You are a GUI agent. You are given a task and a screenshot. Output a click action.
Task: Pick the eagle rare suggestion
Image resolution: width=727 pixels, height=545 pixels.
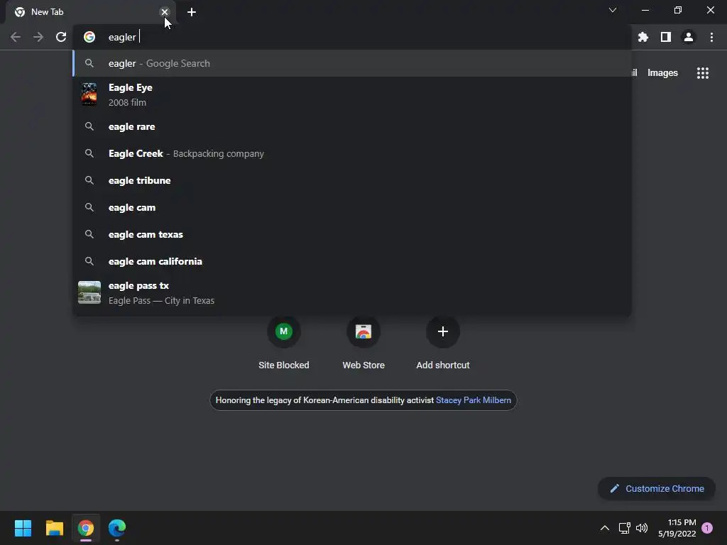352,126
